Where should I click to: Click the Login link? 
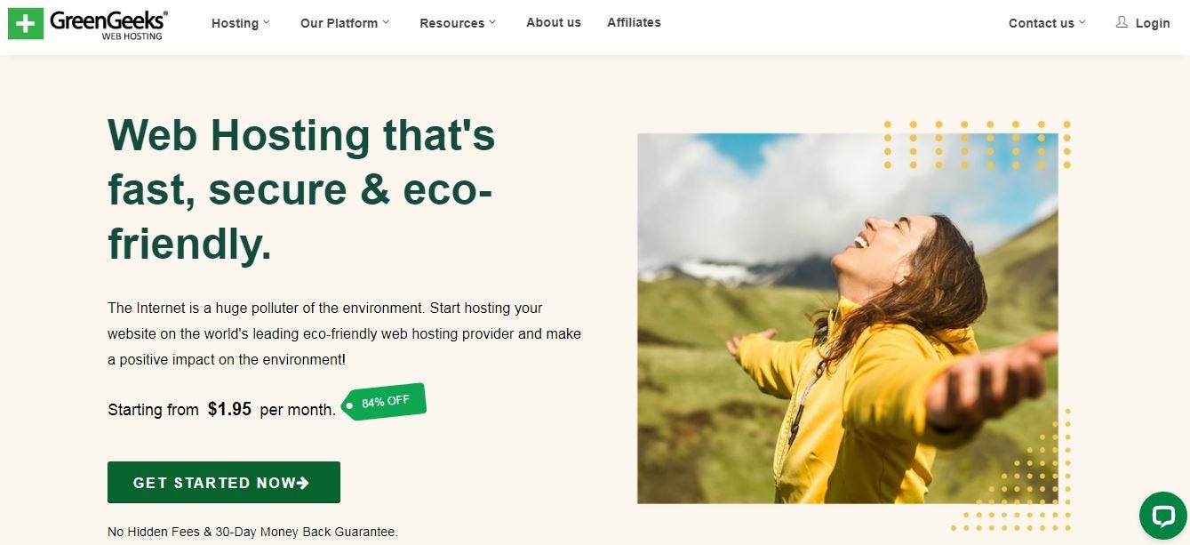1153,23
